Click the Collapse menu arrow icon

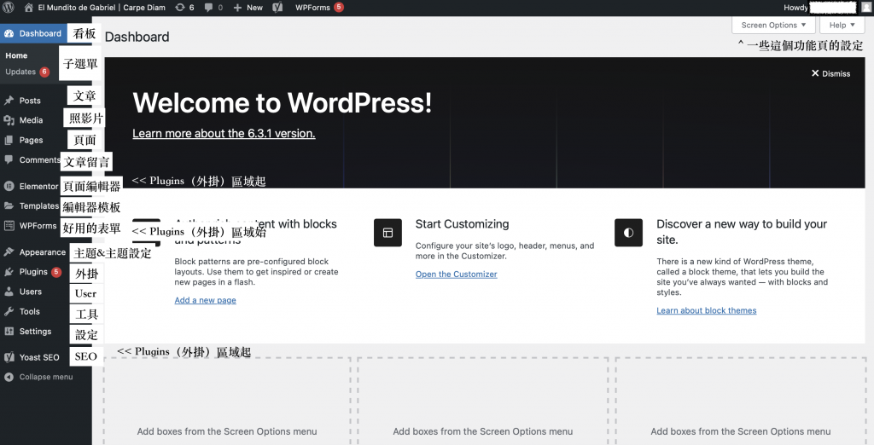coord(9,377)
